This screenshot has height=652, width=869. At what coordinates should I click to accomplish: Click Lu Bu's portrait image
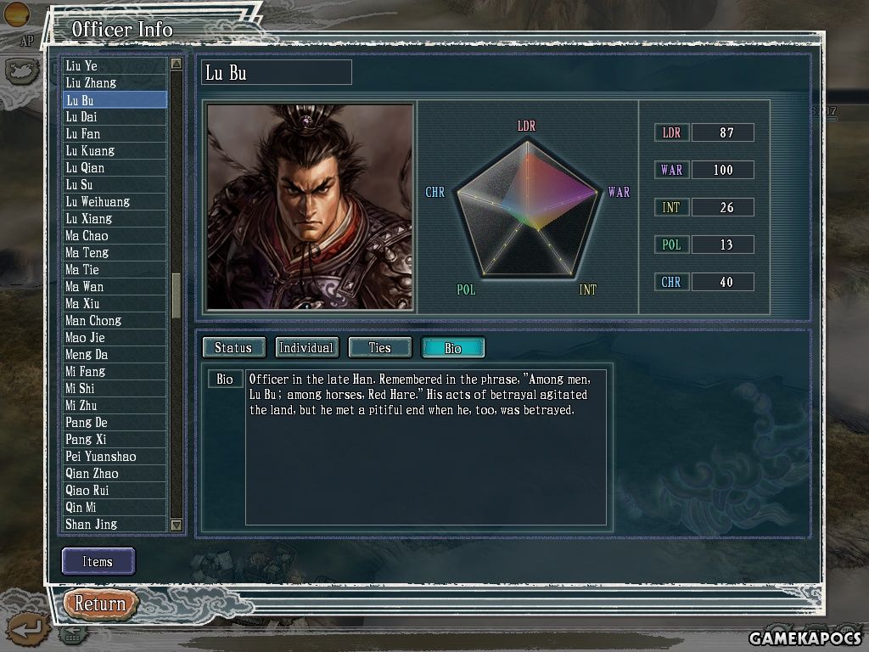point(310,206)
